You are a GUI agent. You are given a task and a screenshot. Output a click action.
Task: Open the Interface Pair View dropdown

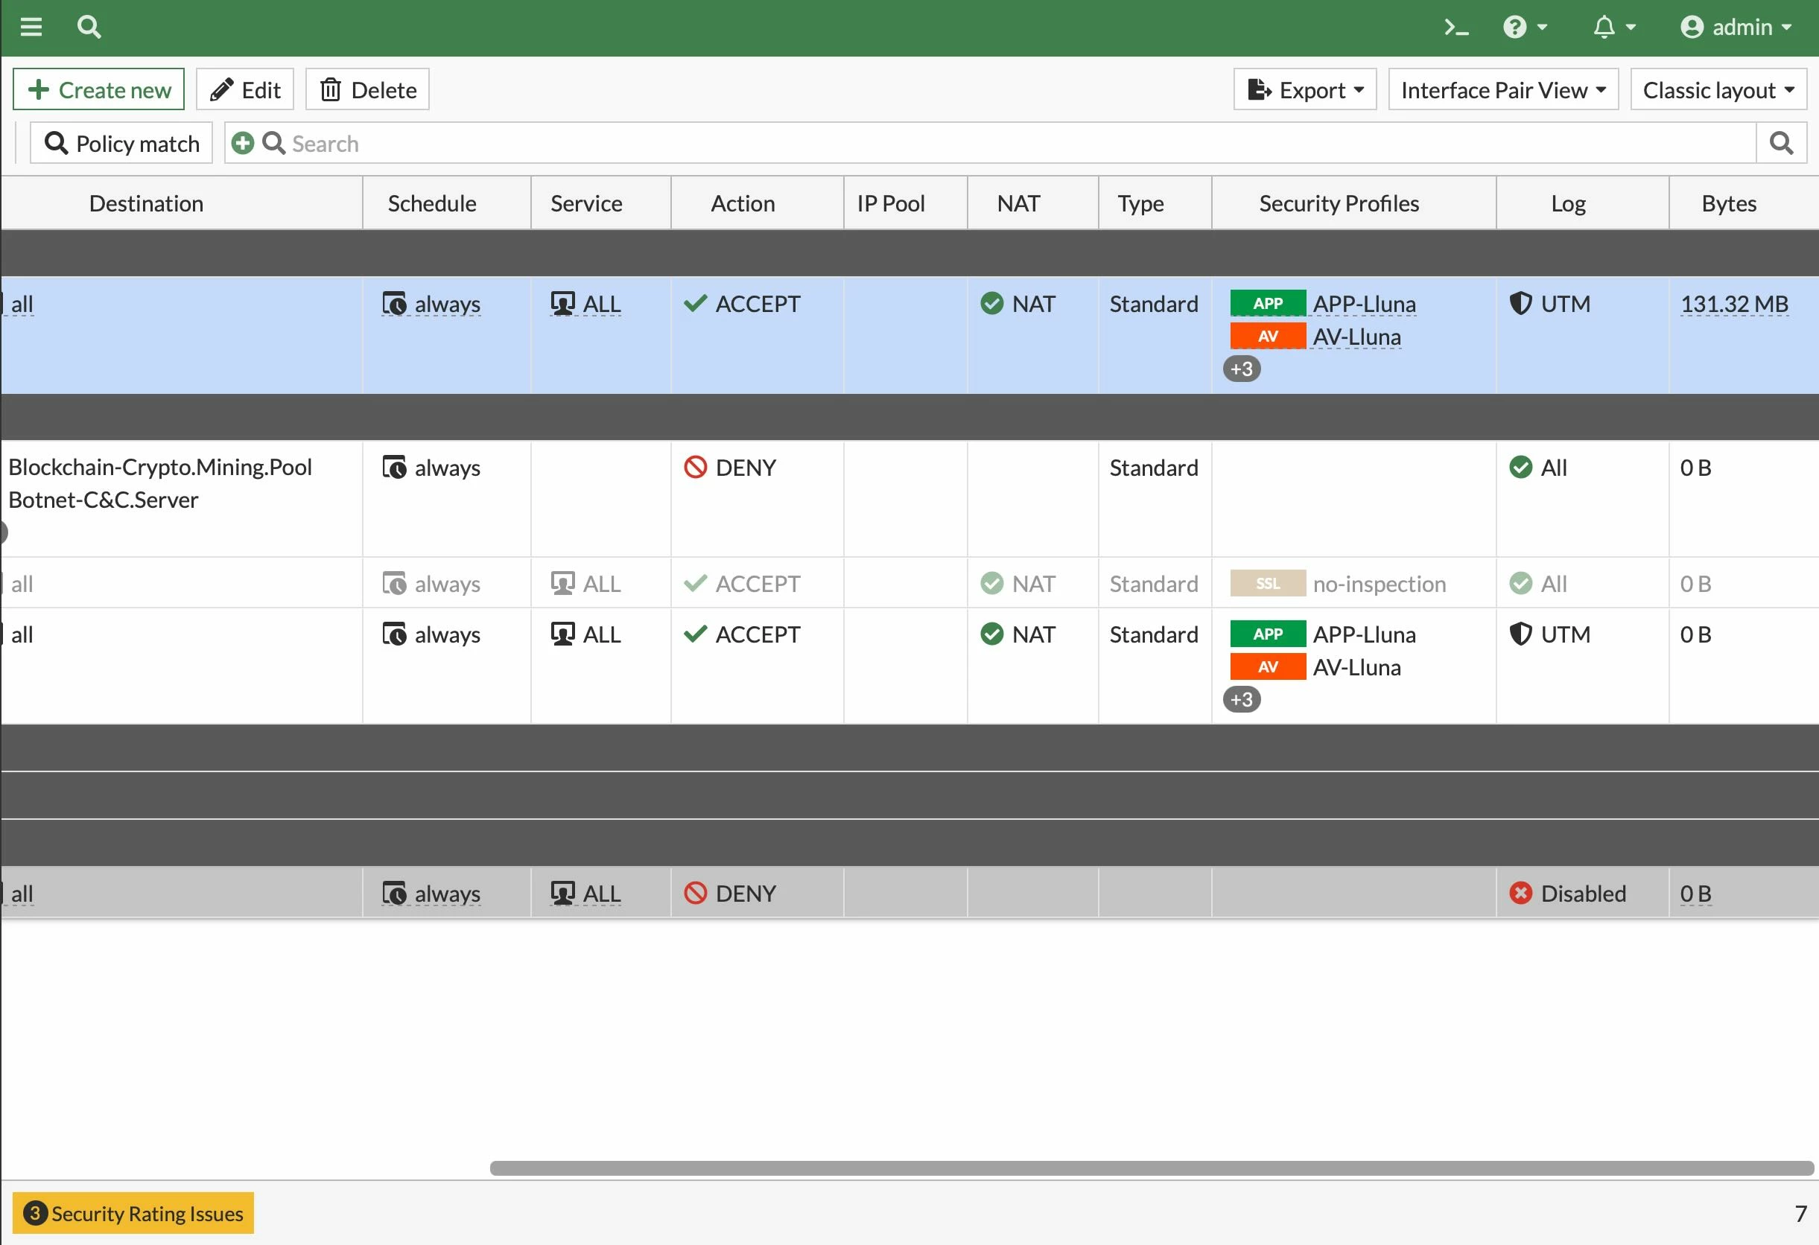(1502, 90)
